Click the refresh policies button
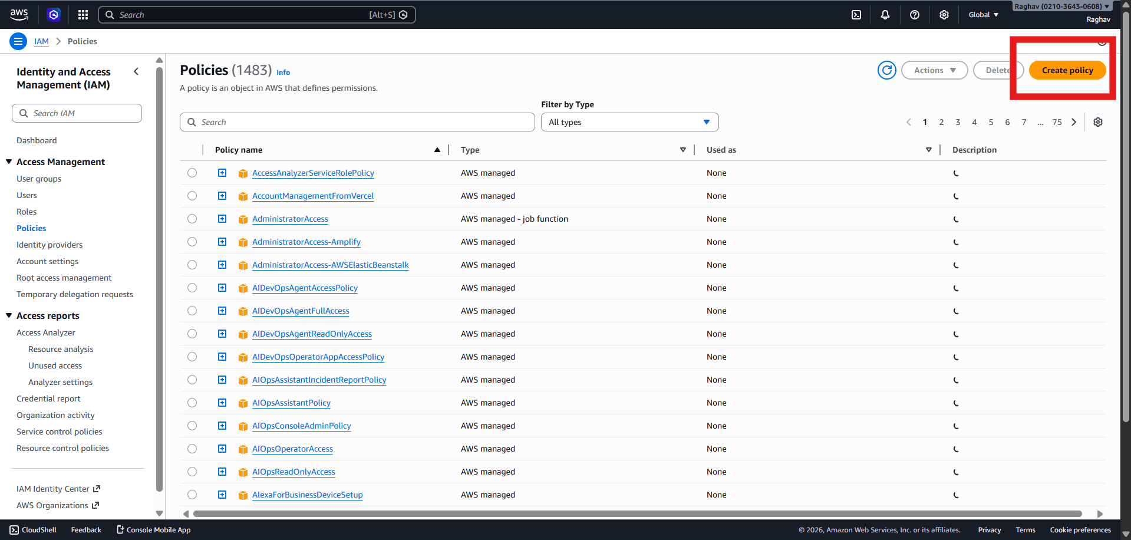1131x540 pixels. coord(886,70)
